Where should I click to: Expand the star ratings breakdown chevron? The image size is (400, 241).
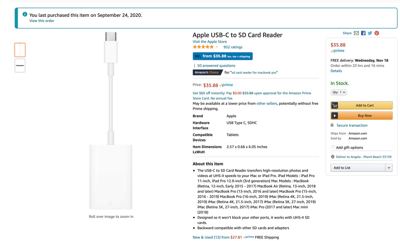(x=217, y=47)
